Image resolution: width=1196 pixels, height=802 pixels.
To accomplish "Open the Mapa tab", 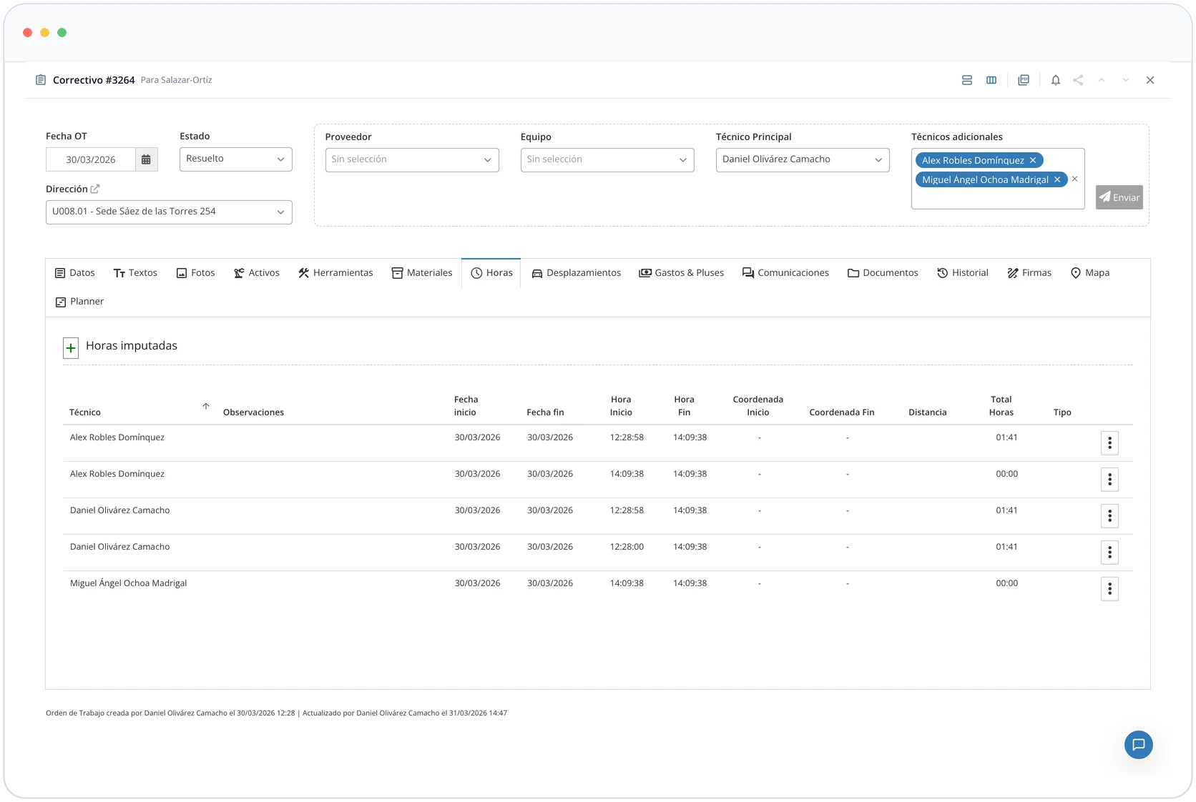I will point(1090,273).
